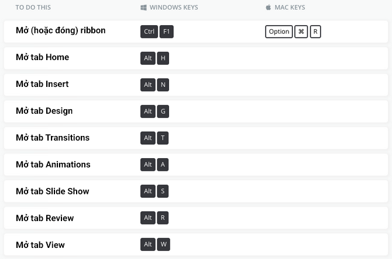
Task: Select the "Mở tab Animations" row label
Action: point(53,164)
